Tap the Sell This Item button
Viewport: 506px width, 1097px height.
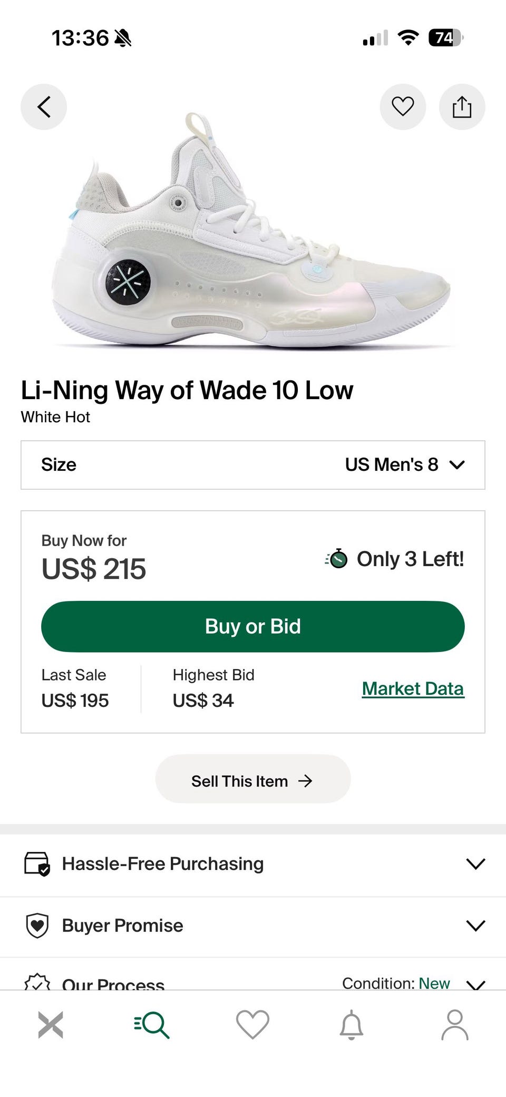pyautogui.click(x=253, y=781)
